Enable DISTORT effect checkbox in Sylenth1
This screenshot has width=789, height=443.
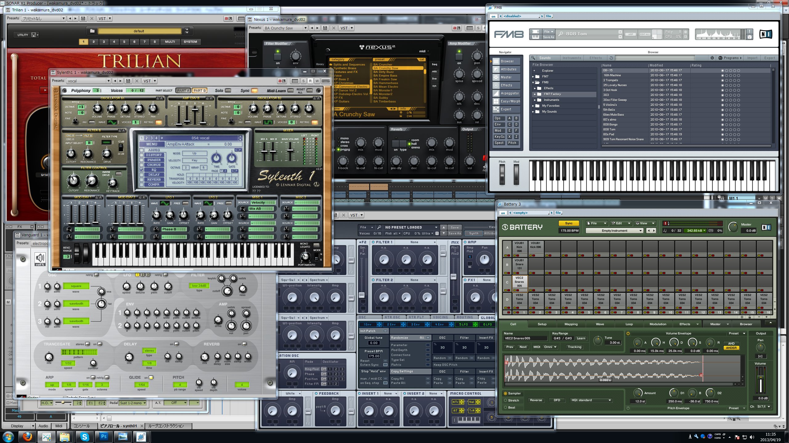141,155
